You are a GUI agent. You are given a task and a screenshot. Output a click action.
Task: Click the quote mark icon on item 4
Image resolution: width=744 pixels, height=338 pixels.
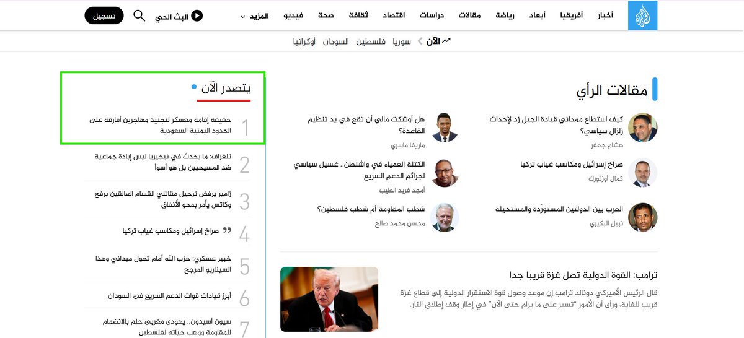(227, 230)
